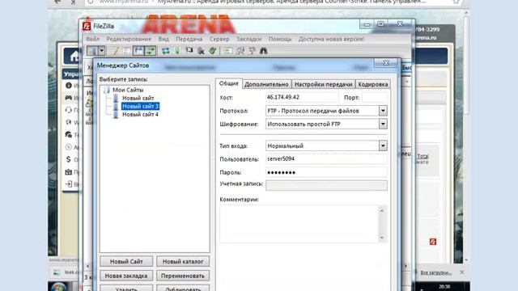The image size is (518, 291).
Task: Switch to the Дополнительно tab
Action: coord(266,84)
